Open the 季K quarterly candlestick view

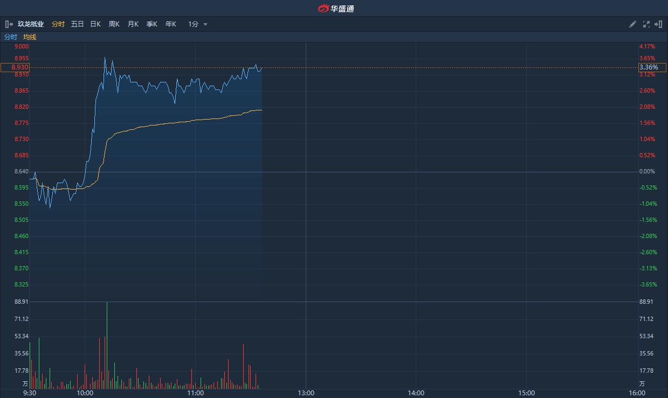(151, 24)
